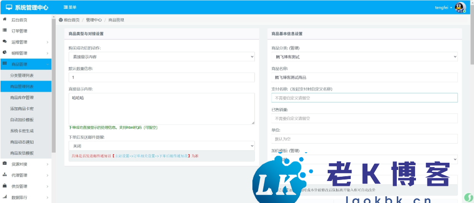This screenshot has width=474, height=203.
Task: Click the green floating icon at bottom right
Action: click(468, 197)
